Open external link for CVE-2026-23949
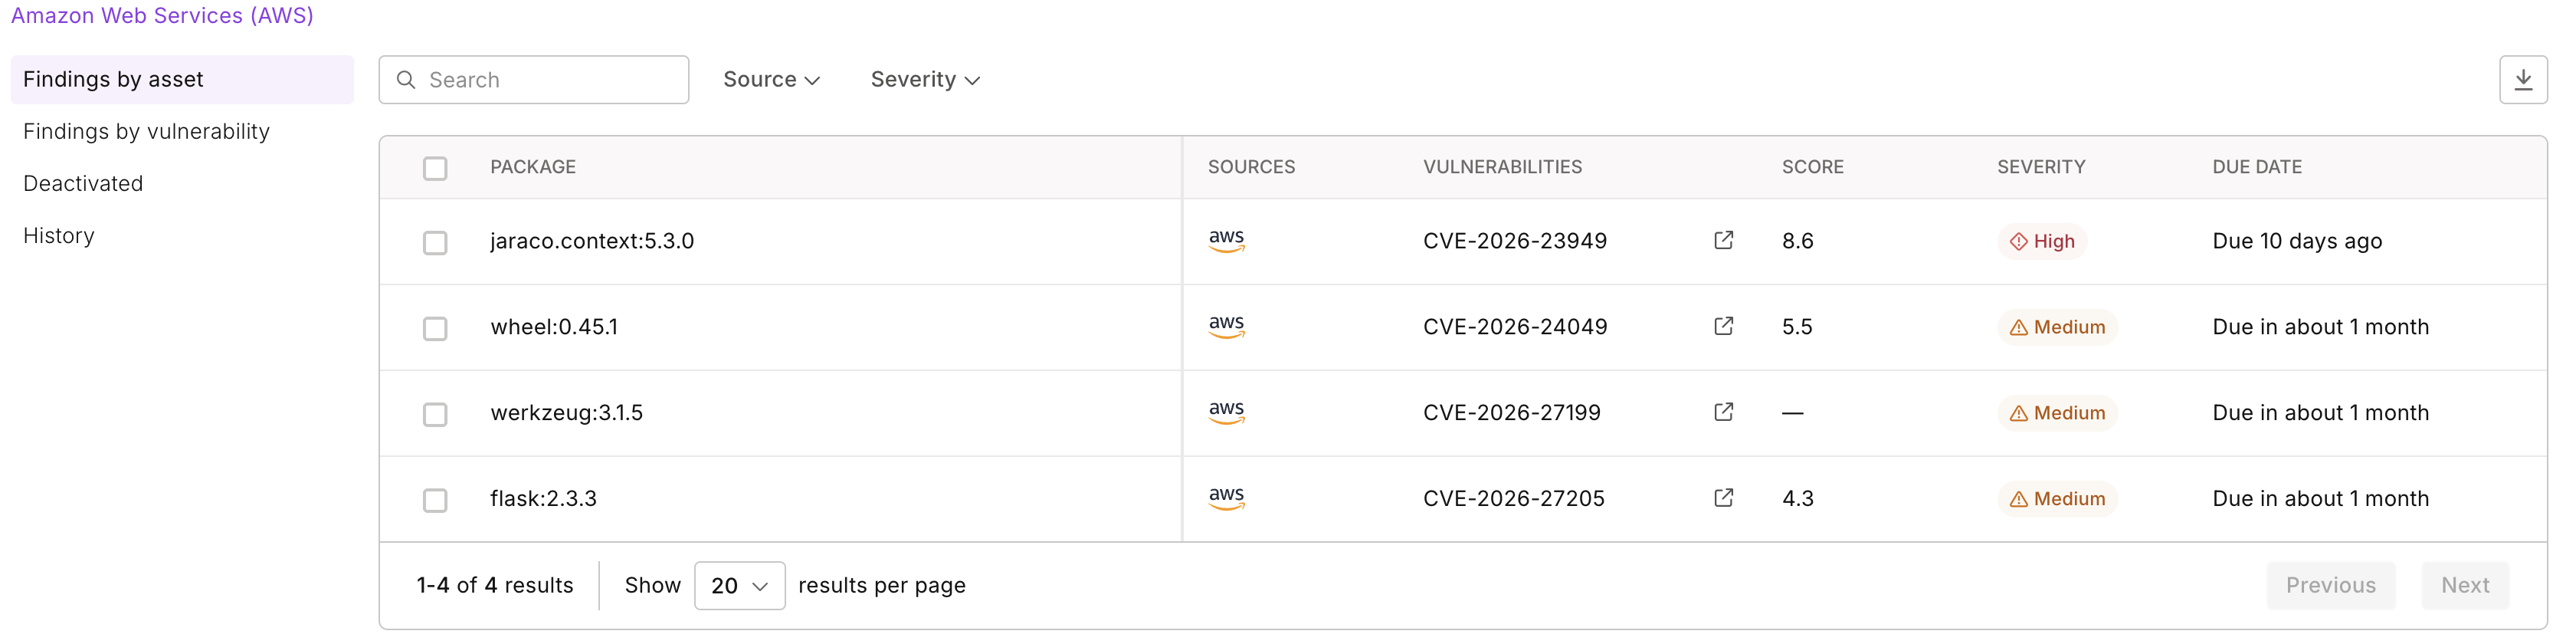2576x644 pixels. (1723, 241)
